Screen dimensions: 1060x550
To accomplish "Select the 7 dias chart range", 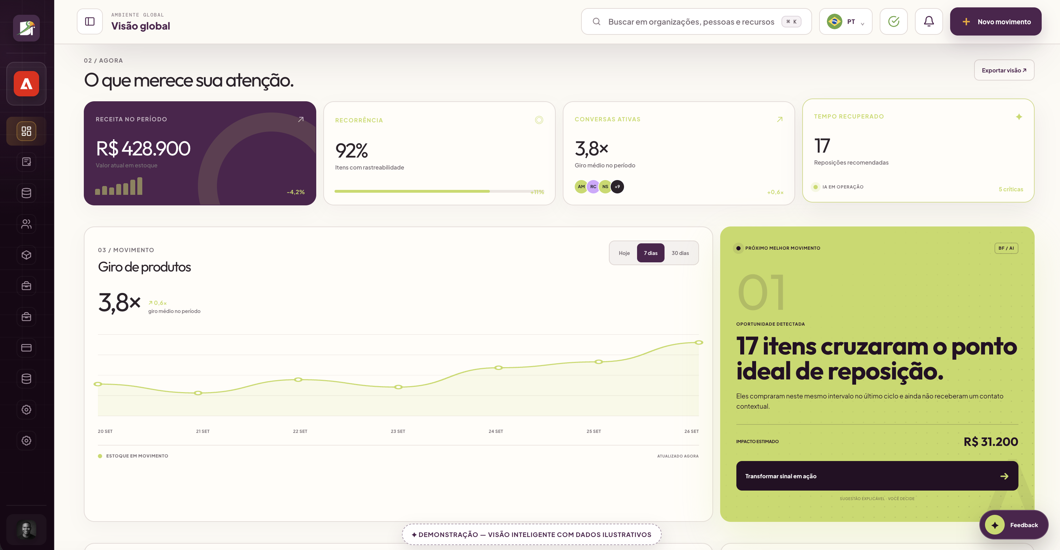I will (650, 253).
